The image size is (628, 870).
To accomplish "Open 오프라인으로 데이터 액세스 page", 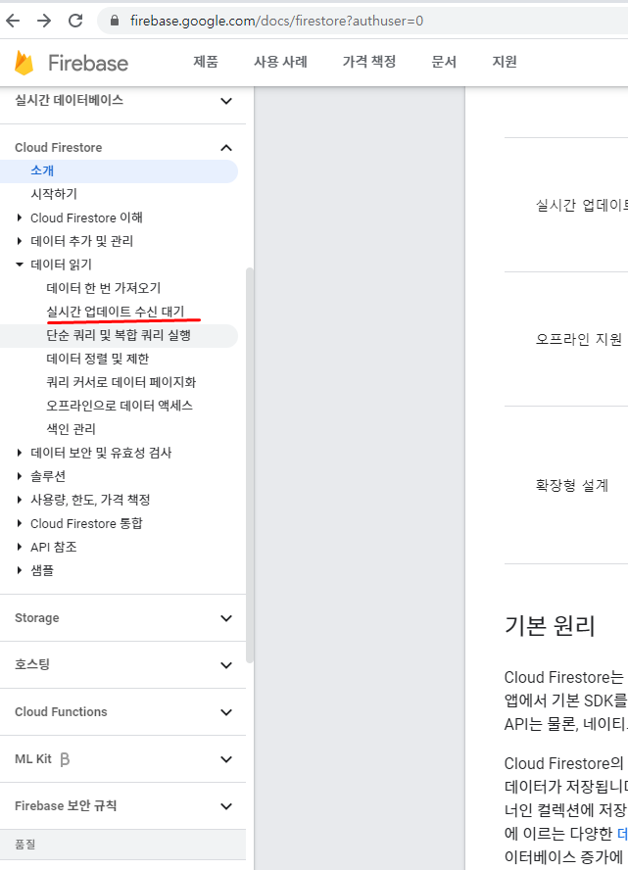I will [120, 406].
